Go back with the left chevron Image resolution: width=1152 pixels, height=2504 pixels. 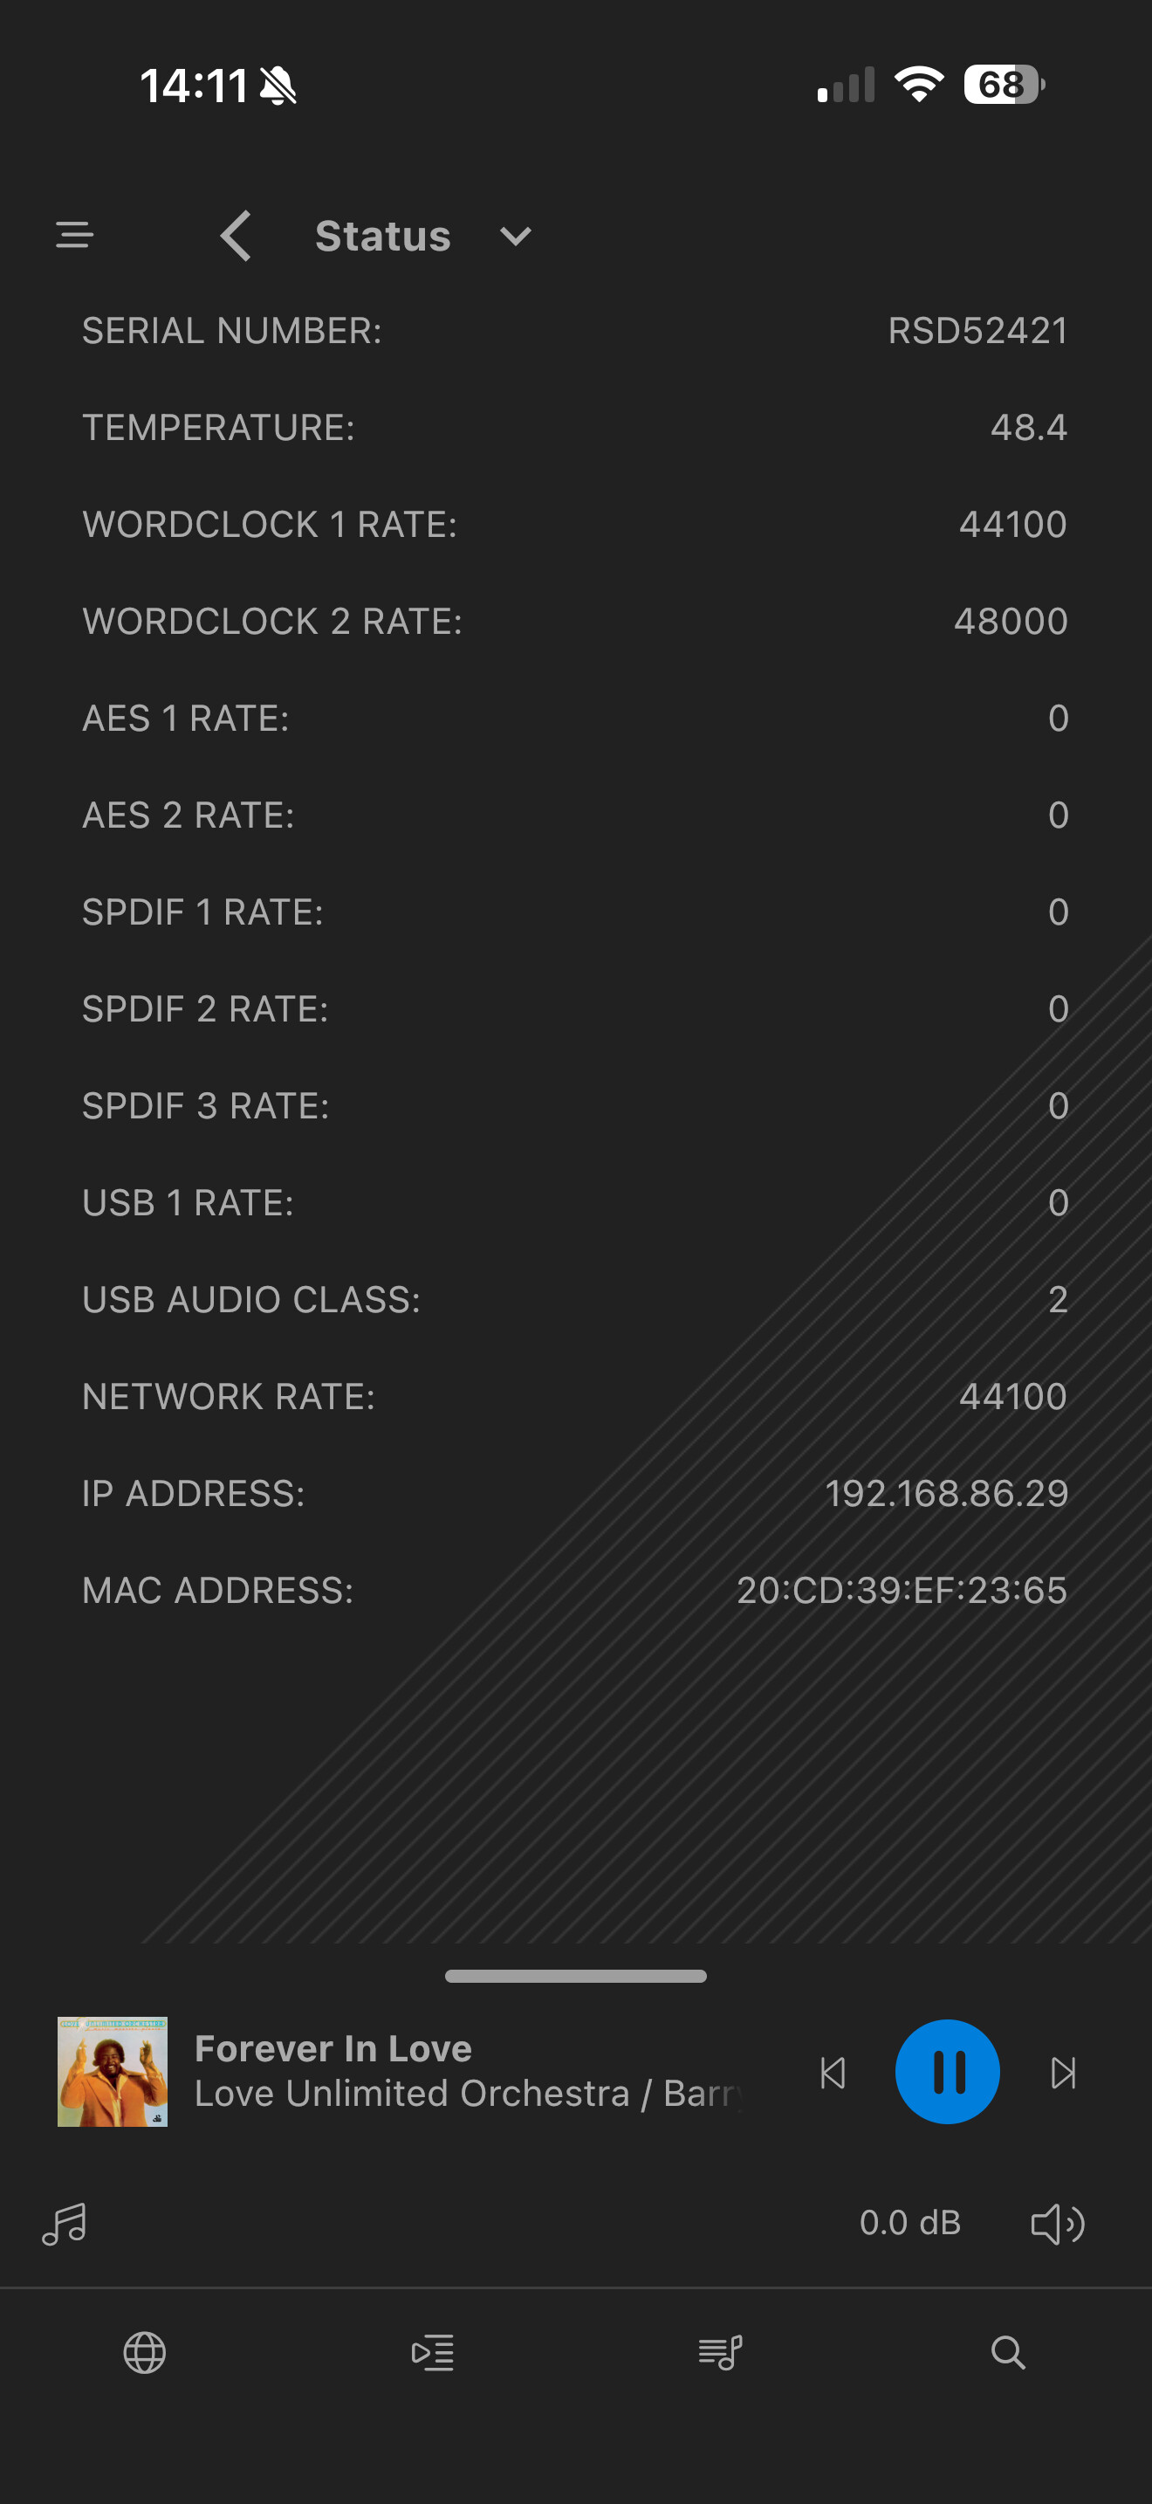point(236,235)
